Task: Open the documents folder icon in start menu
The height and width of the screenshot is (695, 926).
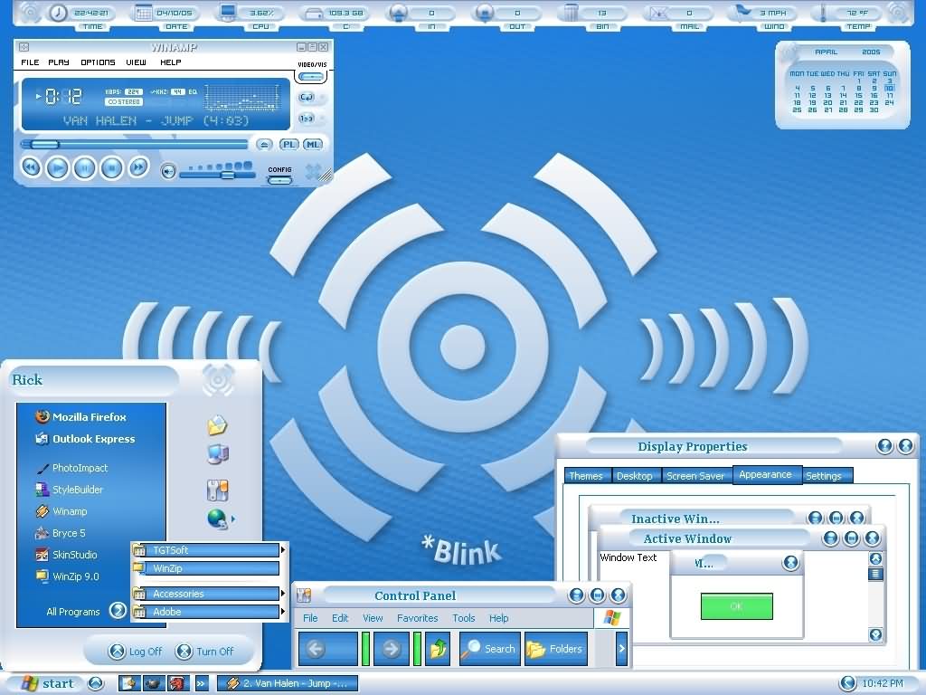Action: 217,425
